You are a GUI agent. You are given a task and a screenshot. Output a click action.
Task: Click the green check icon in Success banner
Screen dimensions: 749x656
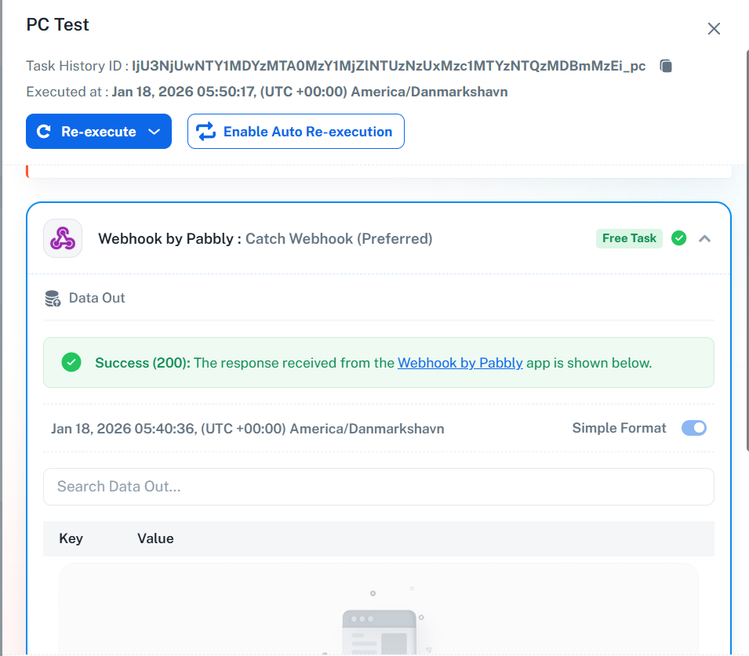[x=71, y=362]
